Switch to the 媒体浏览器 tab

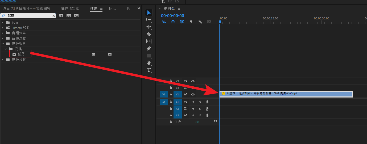(70, 8)
